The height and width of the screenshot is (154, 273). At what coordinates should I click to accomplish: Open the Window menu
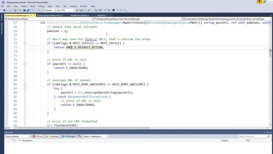pyautogui.click(x=84, y=6)
